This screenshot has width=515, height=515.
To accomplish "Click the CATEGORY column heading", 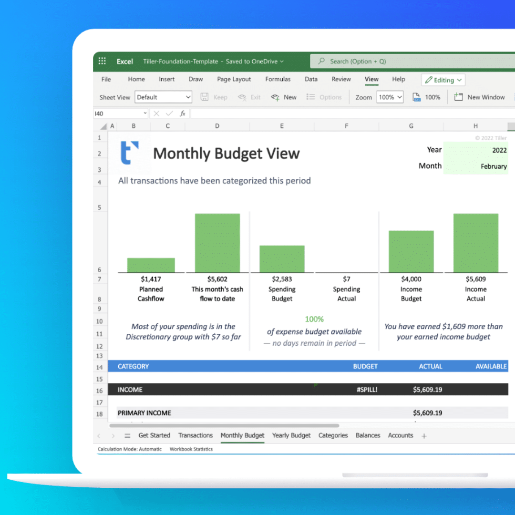I will click(133, 366).
